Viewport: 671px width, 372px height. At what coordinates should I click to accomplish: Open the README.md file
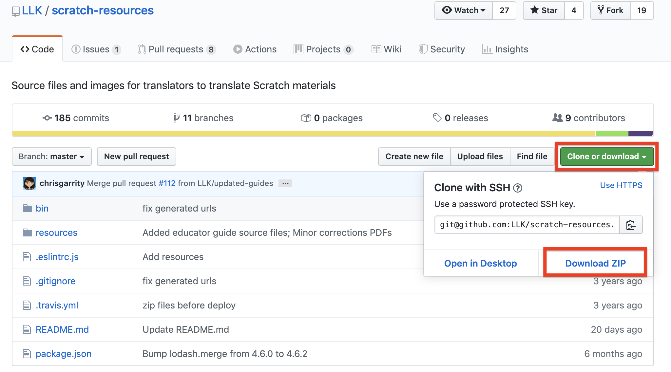(62, 329)
